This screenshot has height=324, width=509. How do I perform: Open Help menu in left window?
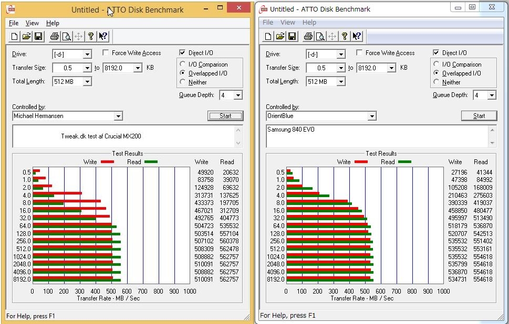point(53,23)
